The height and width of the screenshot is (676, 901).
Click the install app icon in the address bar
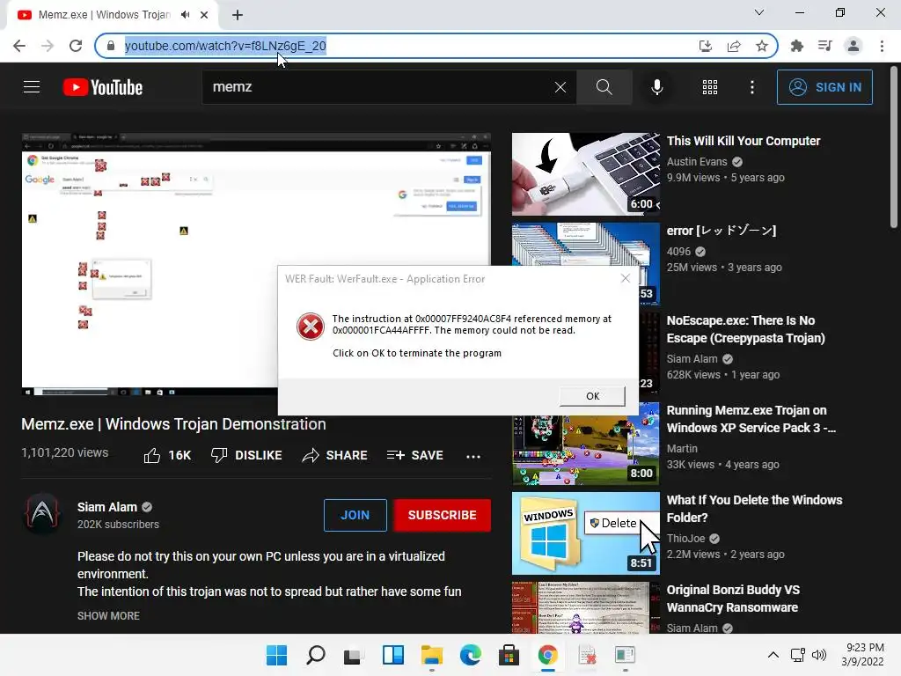tap(705, 46)
